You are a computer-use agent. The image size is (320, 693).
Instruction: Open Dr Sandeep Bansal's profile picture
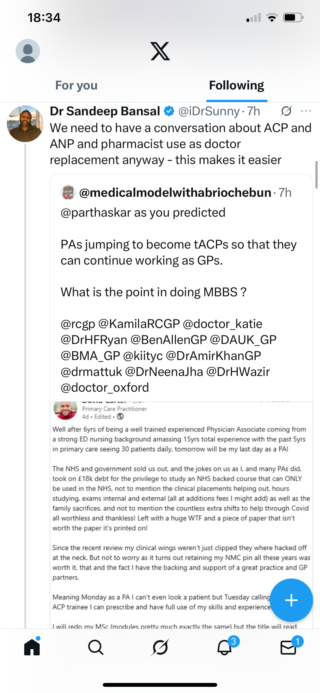(x=25, y=124)
